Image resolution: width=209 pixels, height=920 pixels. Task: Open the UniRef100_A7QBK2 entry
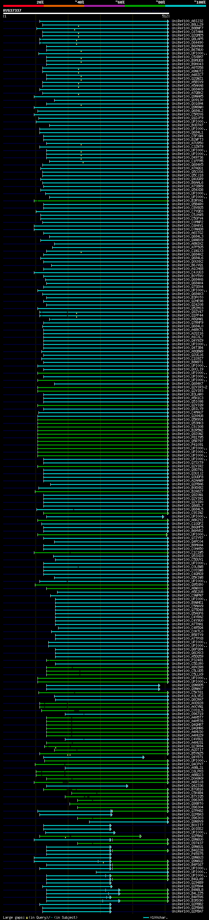coord(187,92)
